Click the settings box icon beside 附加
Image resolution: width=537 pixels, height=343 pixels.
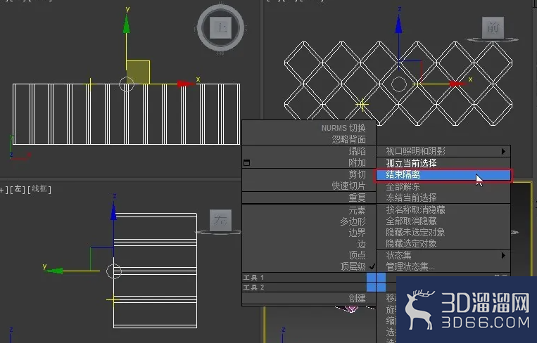click(x=246, y=163)
